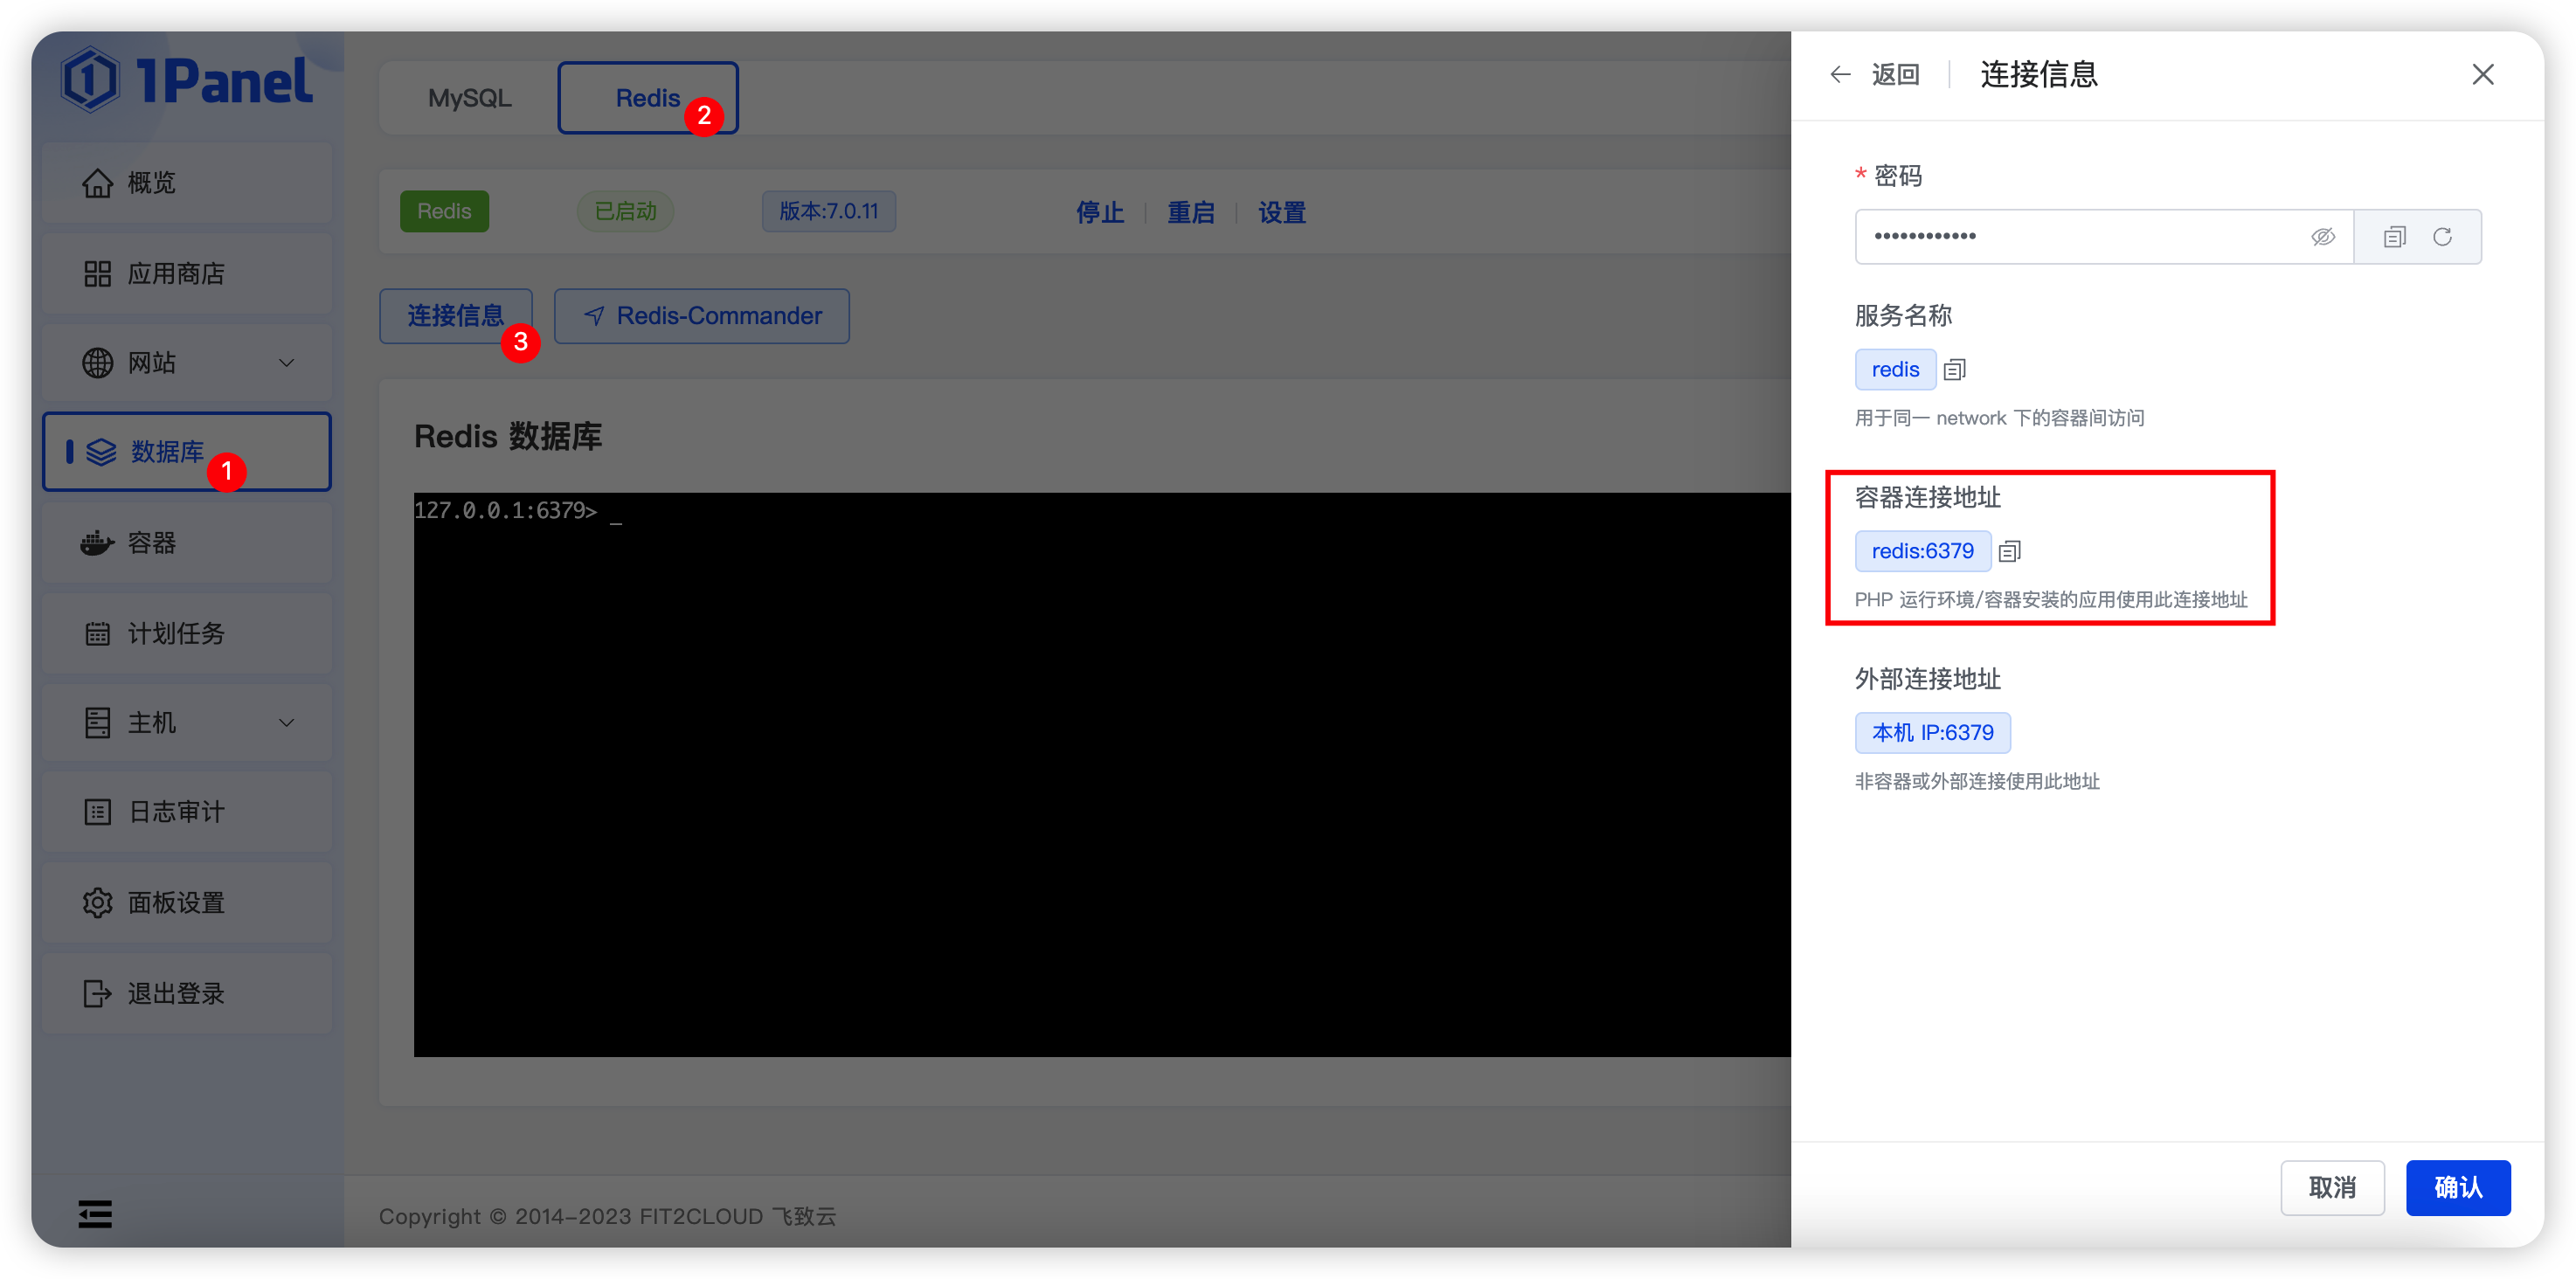Copy the redis:6379 container address
2576x1279 pixels.
tap(2010, 550)
